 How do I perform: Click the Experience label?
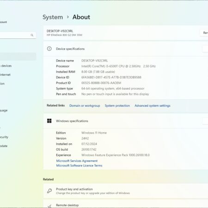point(63,155)
